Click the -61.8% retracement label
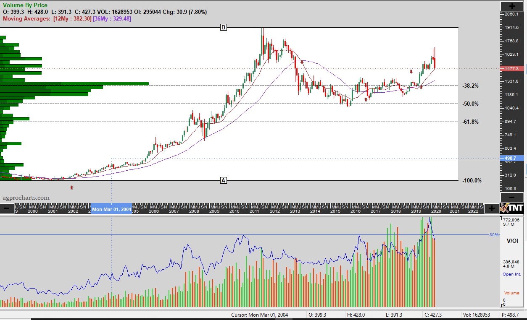 [x=471, y=122]
